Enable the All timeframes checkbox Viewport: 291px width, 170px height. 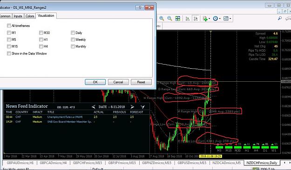(x=9, y=26)
